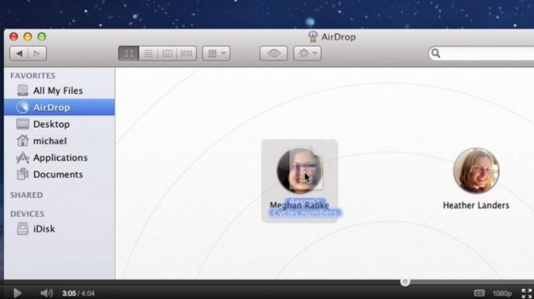Viewport: 534px width, 299px height.
Task: Click the Documents sidebar icon
Action: (x=22, y=174)
